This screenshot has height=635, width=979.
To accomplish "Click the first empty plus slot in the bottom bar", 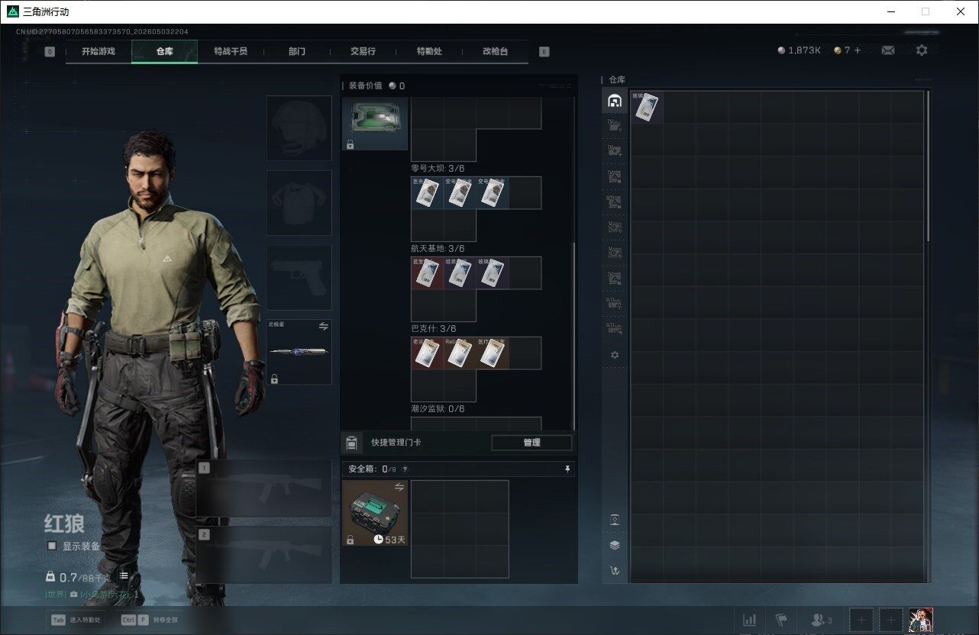I will [x=861, y=620].
